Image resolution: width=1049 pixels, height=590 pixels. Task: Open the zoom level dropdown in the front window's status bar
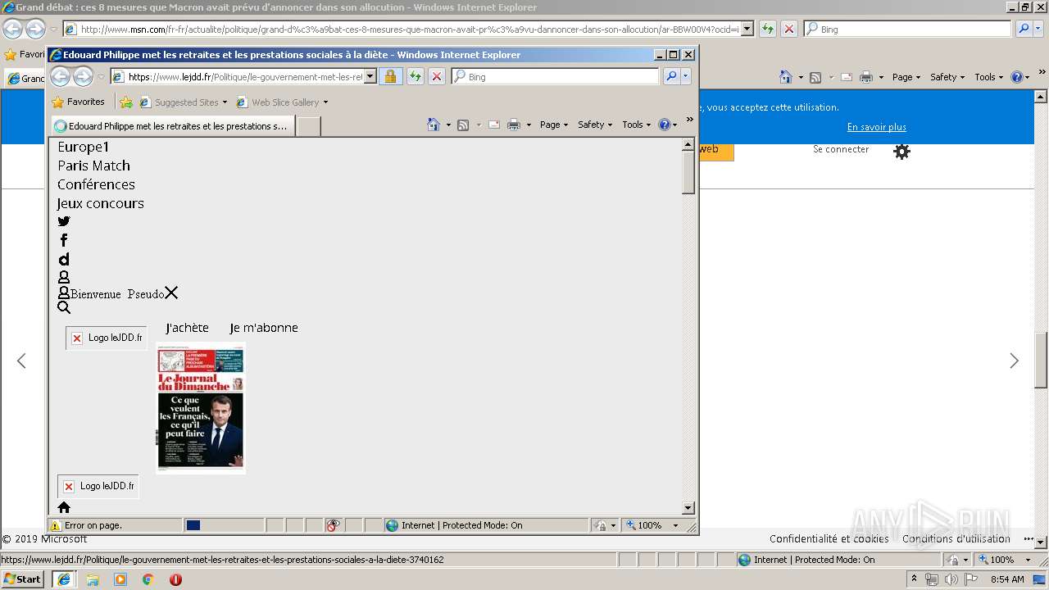click(x=676, y=525)
